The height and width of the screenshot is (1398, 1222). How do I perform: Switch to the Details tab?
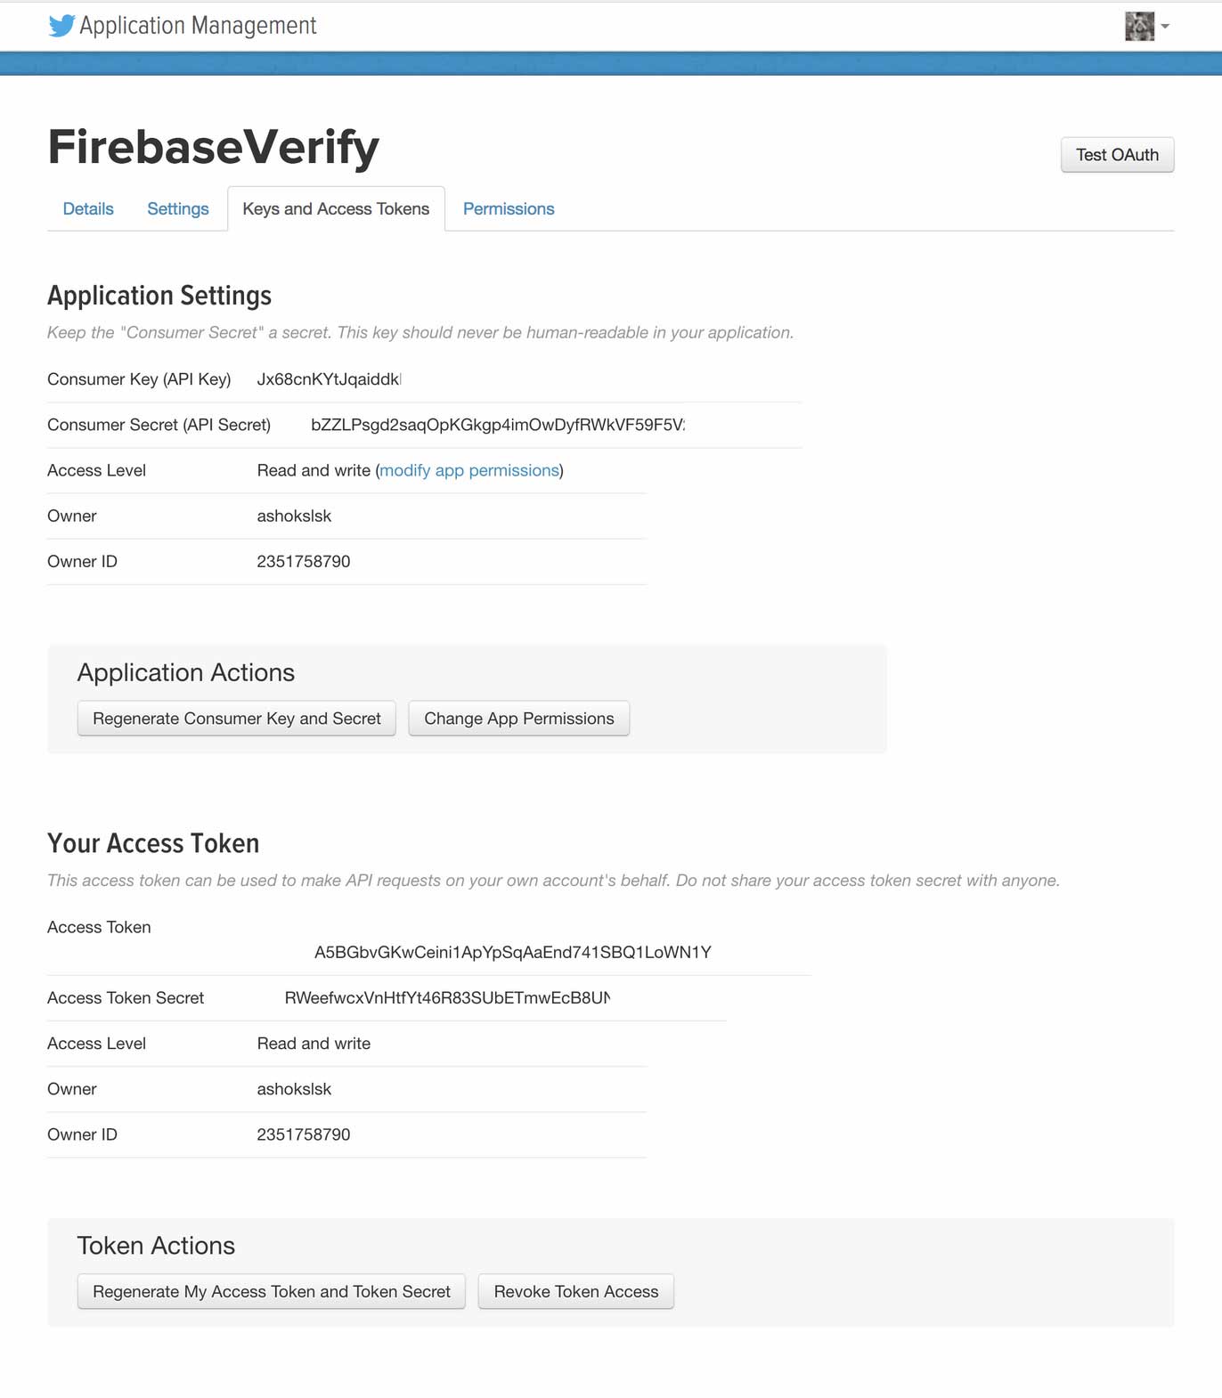[88, 209]
